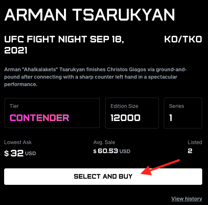
Task: Click the Edition Size label text
Action: (124, 106)
